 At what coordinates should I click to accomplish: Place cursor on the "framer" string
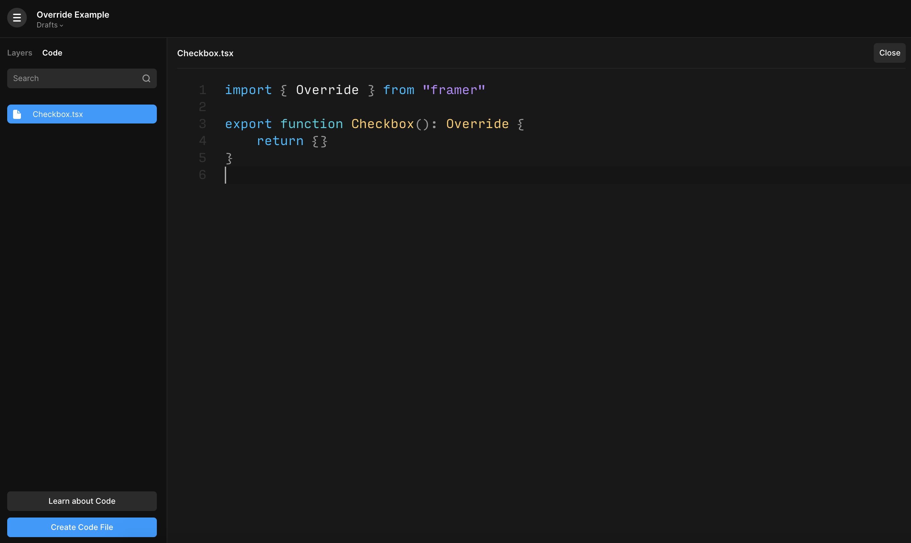click(454, 90)
